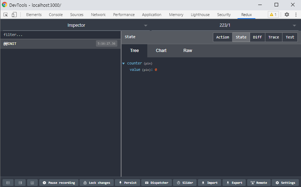Dock Redux panel to the bottom
301x187 pixels.
pyautogui.click(x=32, y=183)
